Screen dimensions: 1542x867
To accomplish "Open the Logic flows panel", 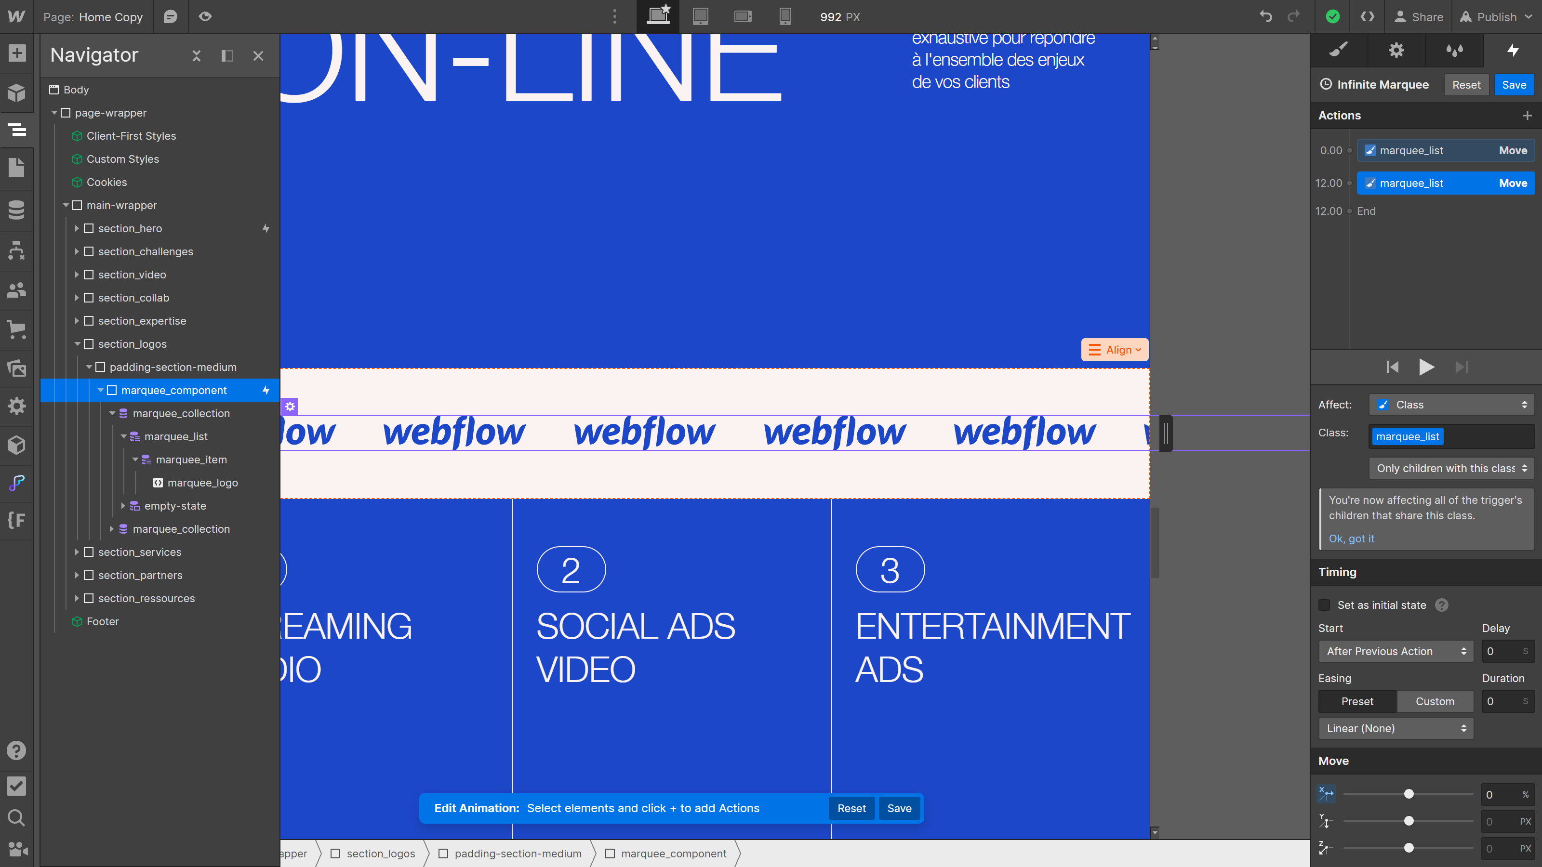I will 17,250.
